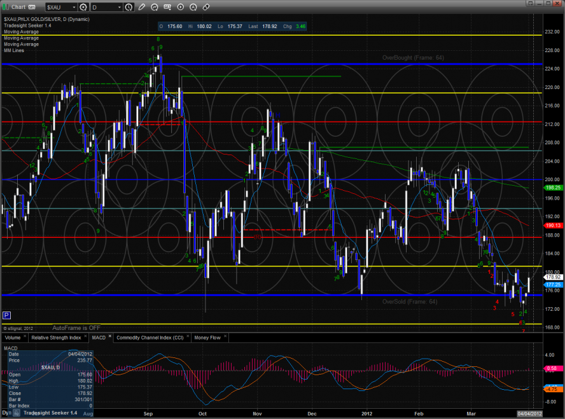
Task: Close the Money Flow tab
Action: [225, 338]
